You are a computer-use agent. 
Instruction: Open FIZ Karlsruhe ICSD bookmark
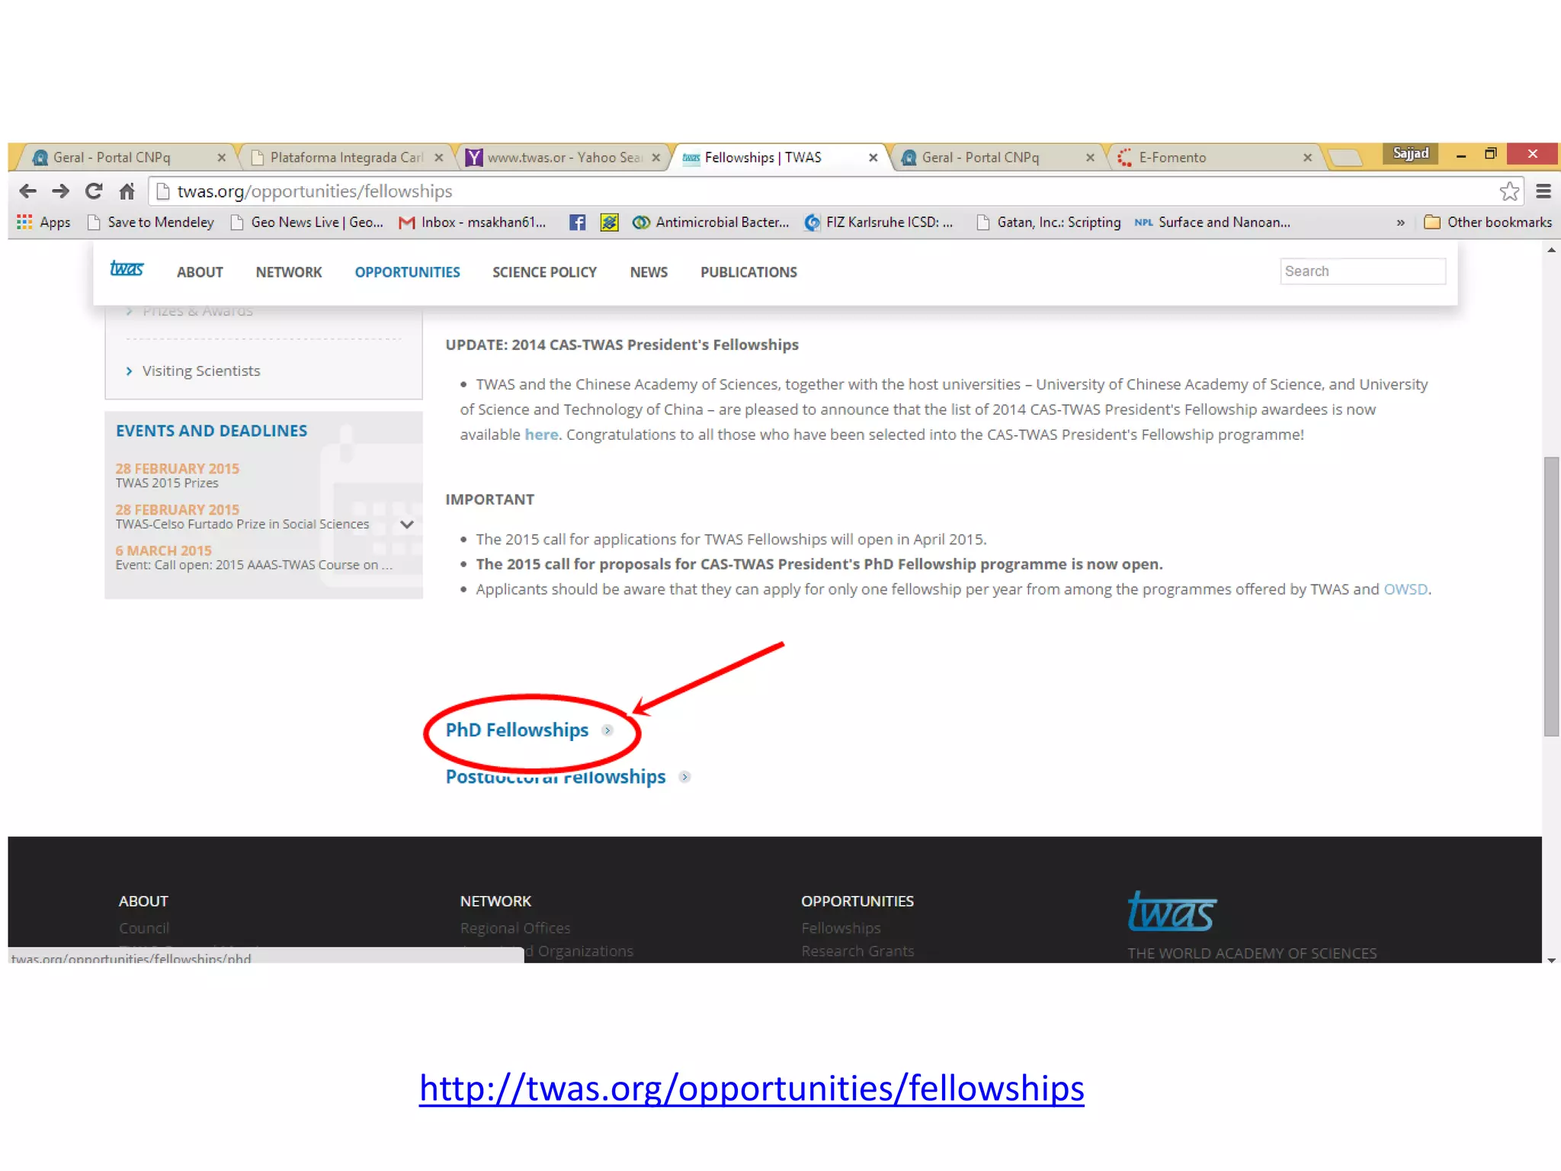[879, 222]
